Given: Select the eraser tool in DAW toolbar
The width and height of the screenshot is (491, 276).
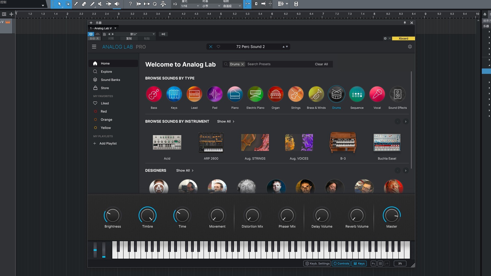Looking at the screenshot, I should [84, 4].
